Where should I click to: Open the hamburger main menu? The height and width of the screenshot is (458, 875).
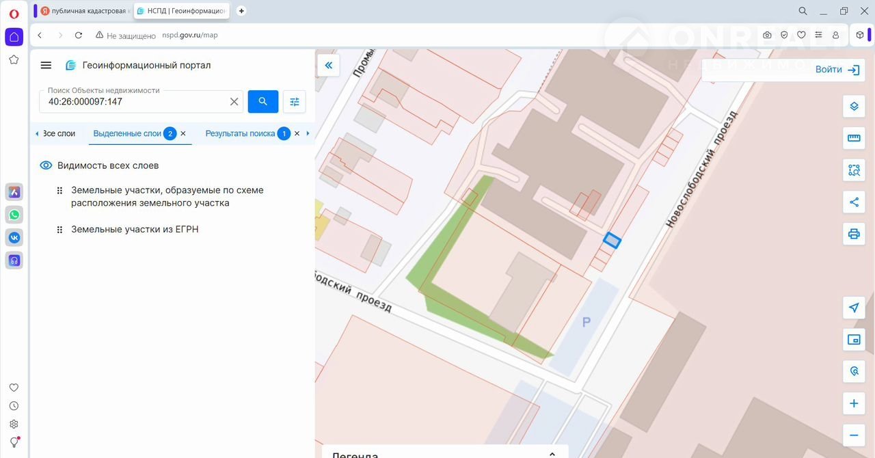pyautogui.click(x=46, y=66)
